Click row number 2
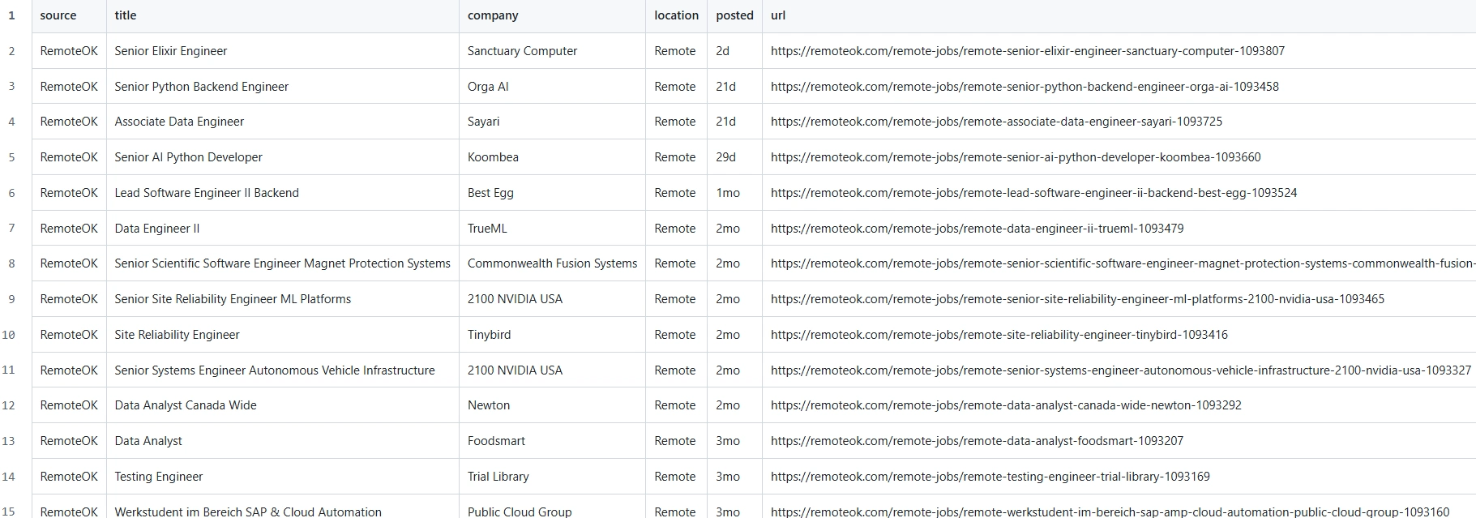Image resolution: width=1476 pixels, height=518 pixels. coord(11,51)
